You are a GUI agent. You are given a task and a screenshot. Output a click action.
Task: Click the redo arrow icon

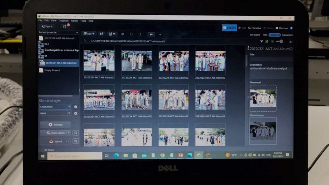tap(160, 34)
